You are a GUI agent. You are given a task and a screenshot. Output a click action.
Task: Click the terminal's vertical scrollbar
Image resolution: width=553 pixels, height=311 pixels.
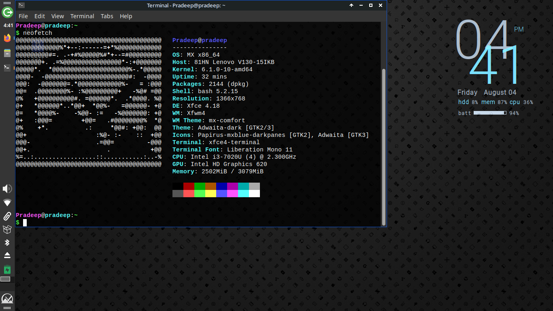[383, 146]
